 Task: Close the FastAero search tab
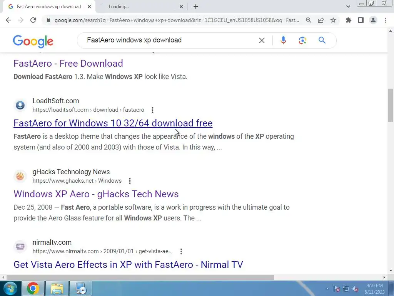pos(89,7)
